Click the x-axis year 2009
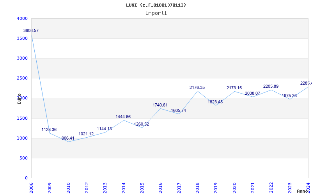Image resolution: width=312 pixels, height=195 pixels. (50, 188)
